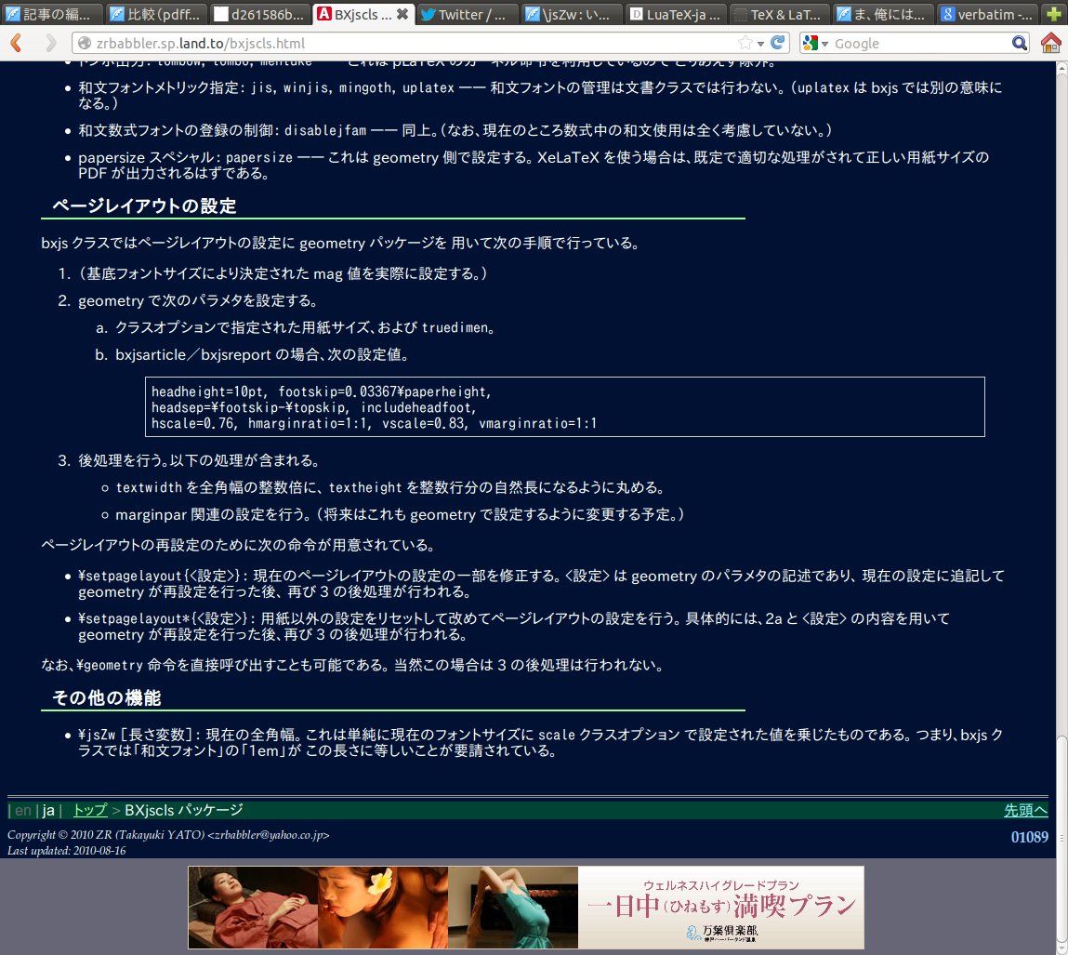Click the site identity globe icon
1068x955 pixels.
click(85, 43)
